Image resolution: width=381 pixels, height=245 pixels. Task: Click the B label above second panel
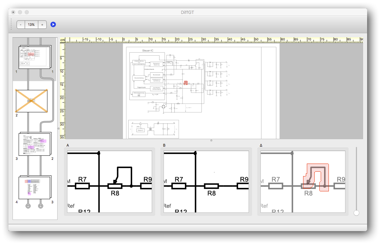pos(164,145)
